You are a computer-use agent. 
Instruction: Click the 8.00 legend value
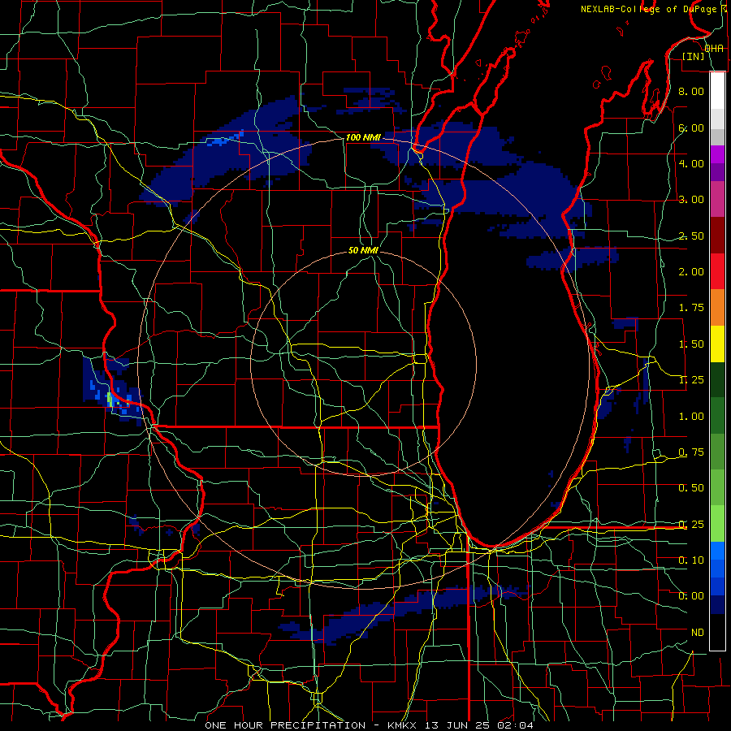pos(691,91)
